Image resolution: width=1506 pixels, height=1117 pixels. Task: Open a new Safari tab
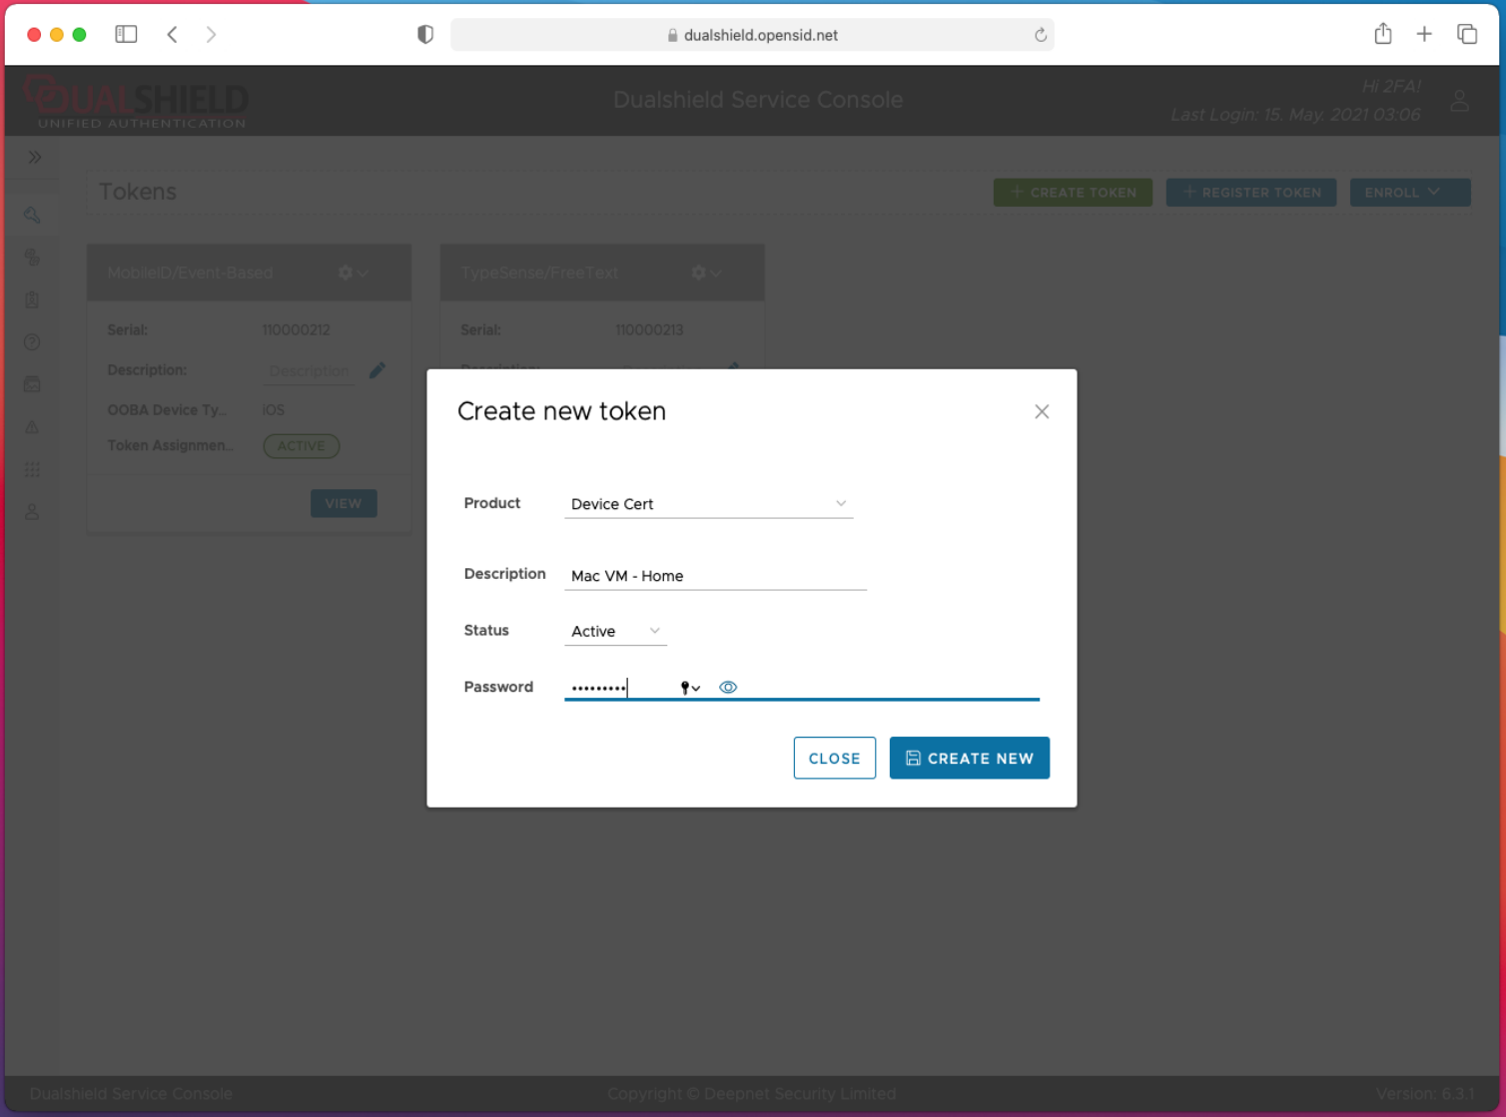tap(1424, 35)
